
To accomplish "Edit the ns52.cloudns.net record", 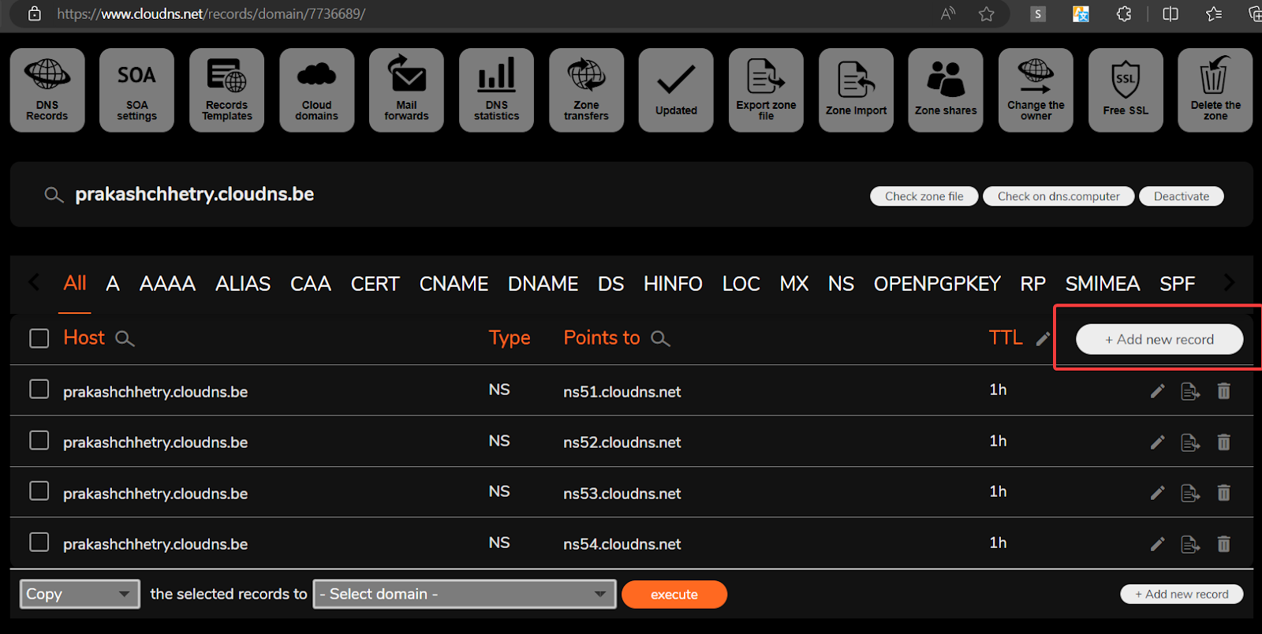I will pyautogui.click(x=1157, y=442).
